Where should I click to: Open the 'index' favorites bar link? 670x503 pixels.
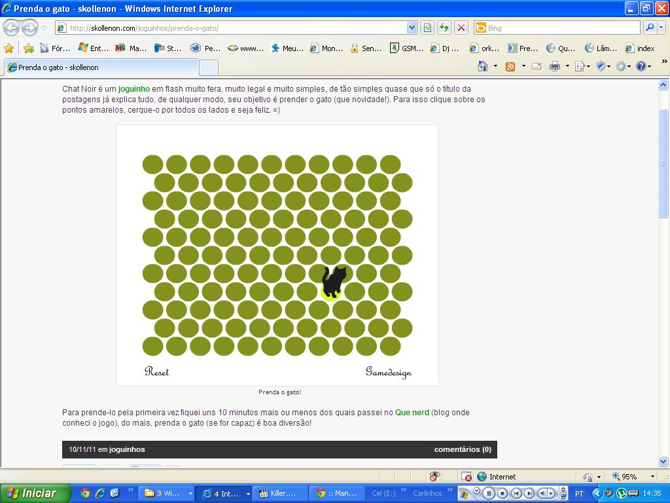coord(640,48)
